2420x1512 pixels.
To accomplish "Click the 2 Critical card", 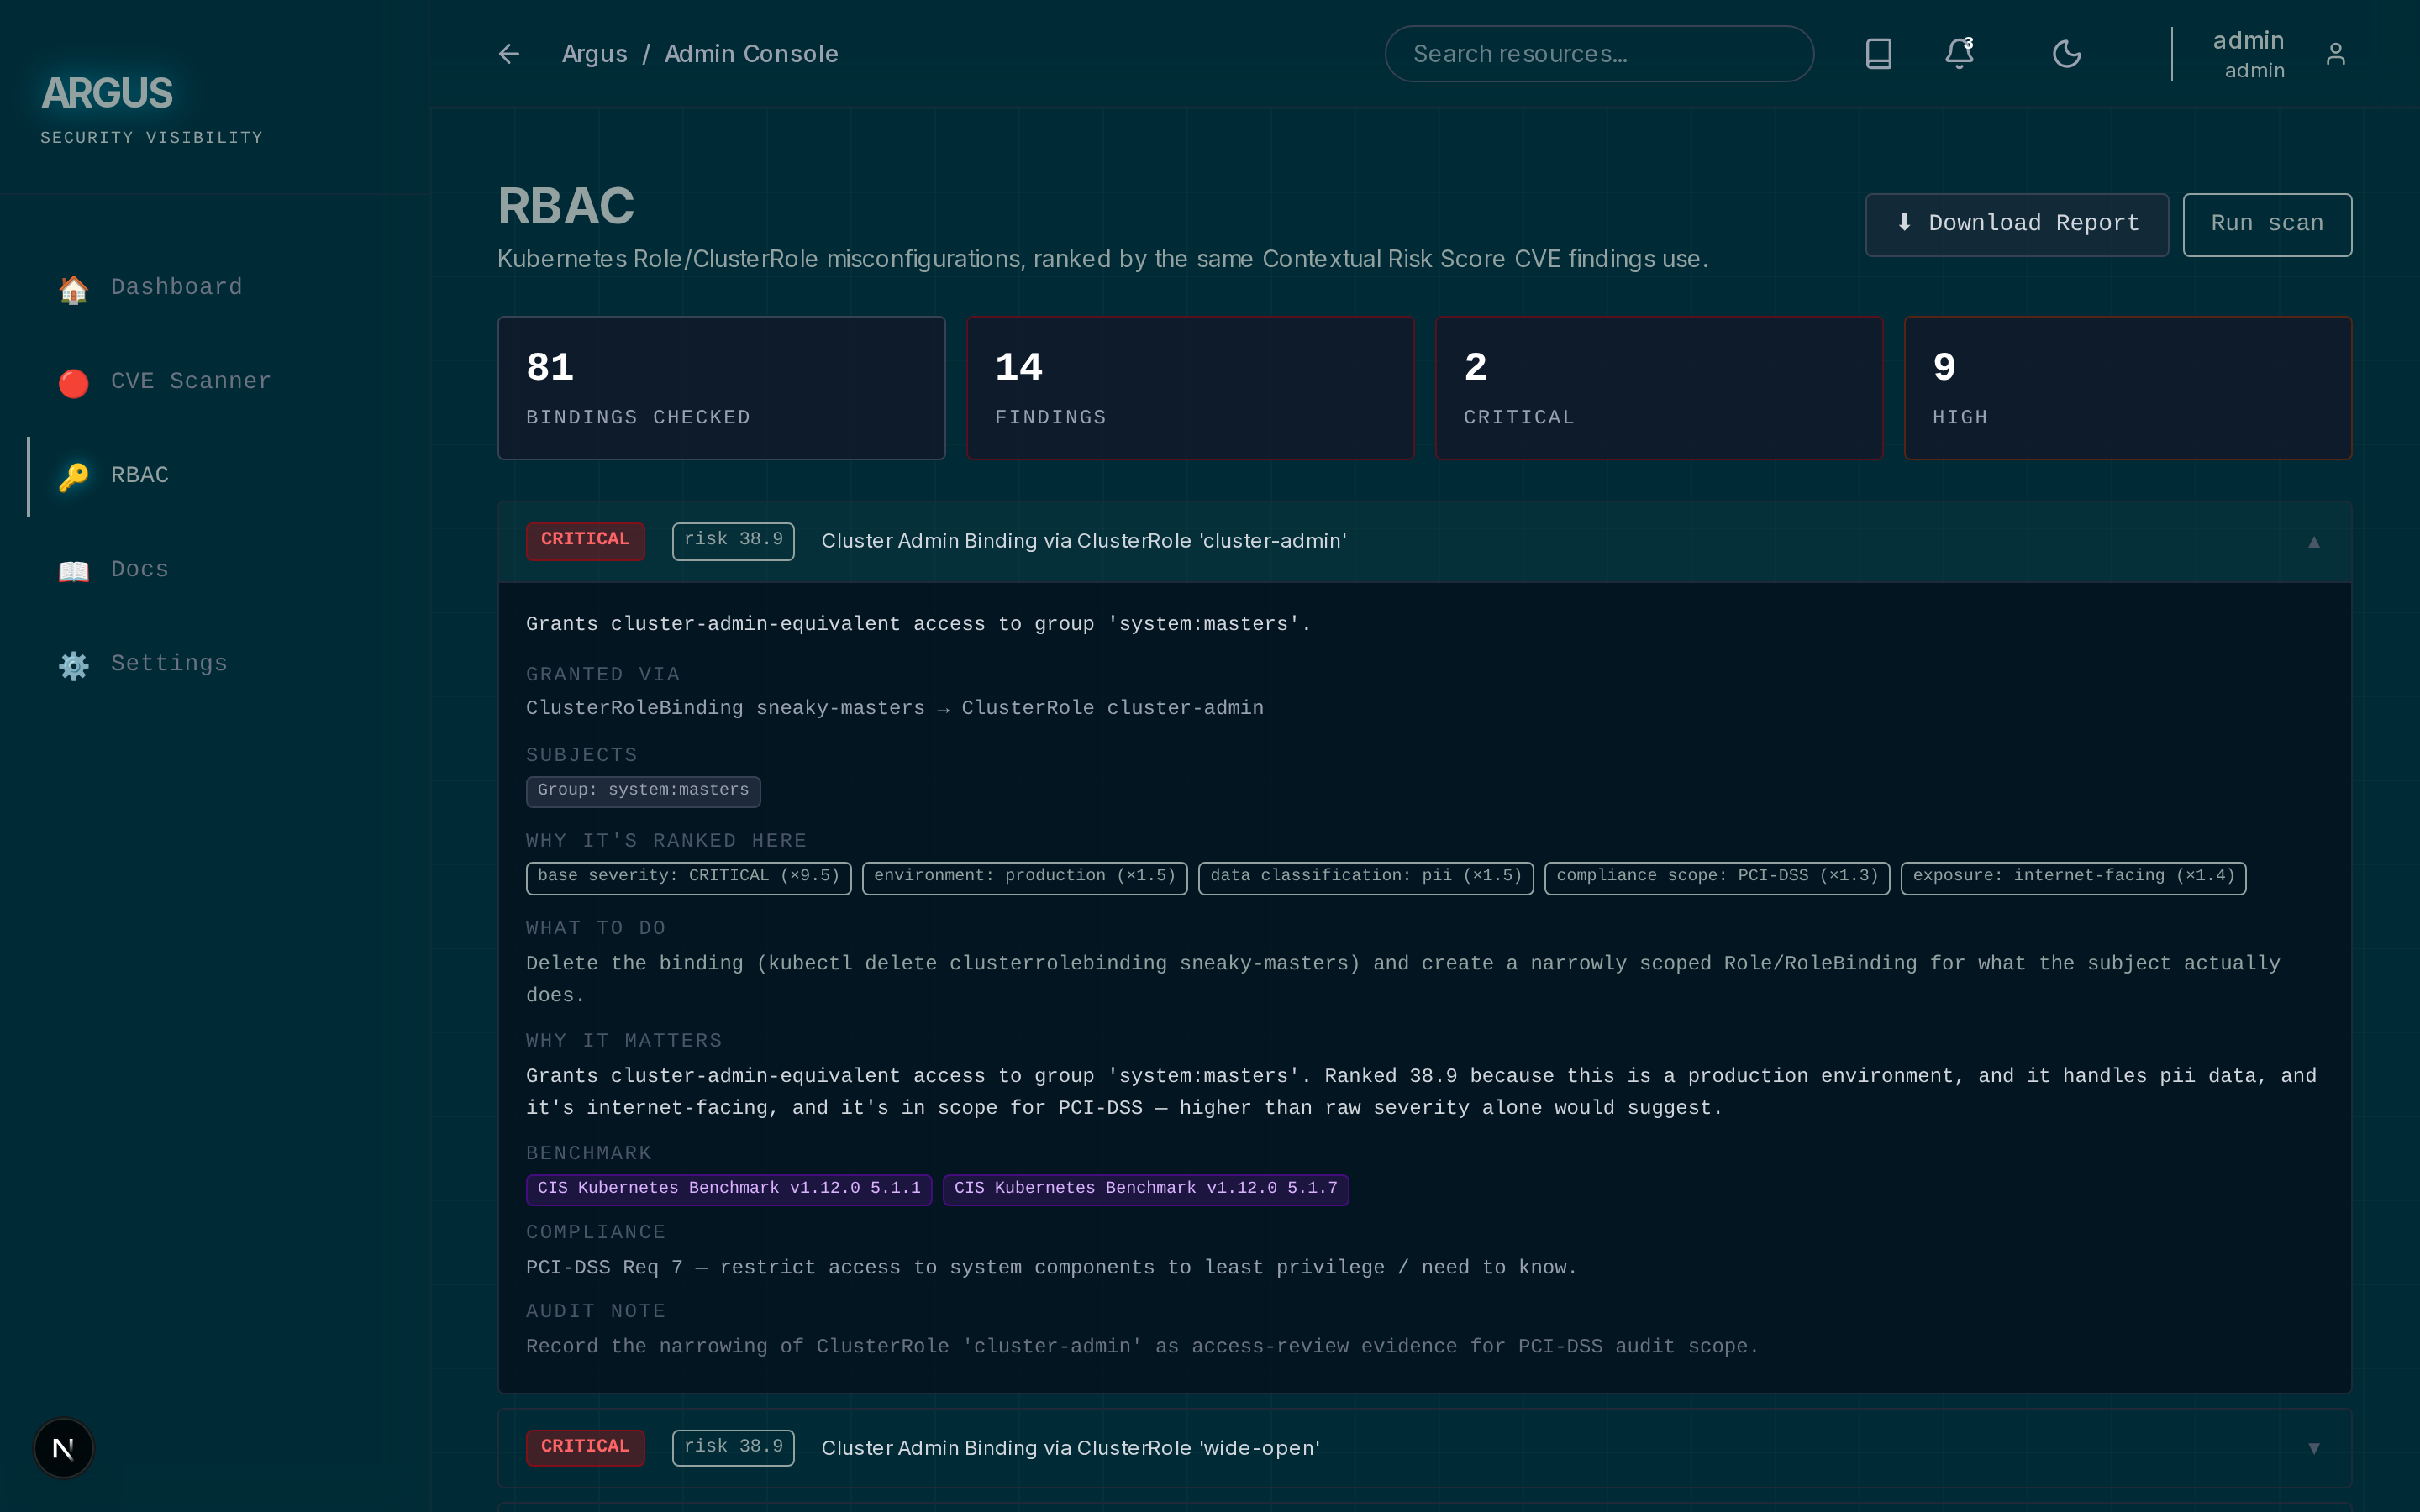I will [1659, 388].
